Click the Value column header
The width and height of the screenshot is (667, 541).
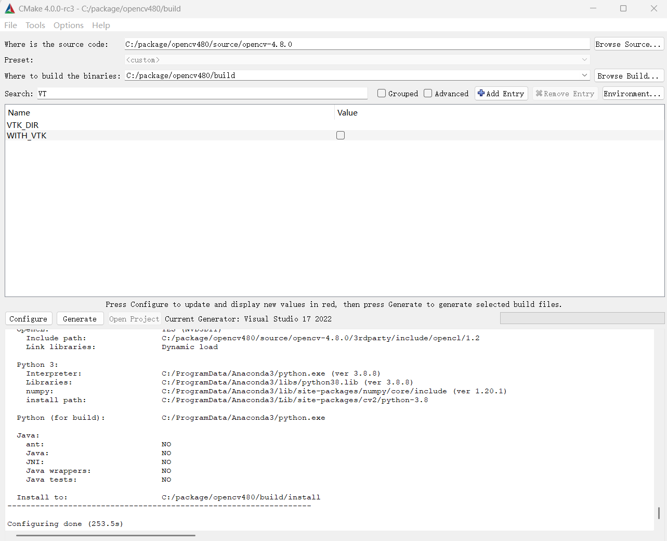(499, 112)
